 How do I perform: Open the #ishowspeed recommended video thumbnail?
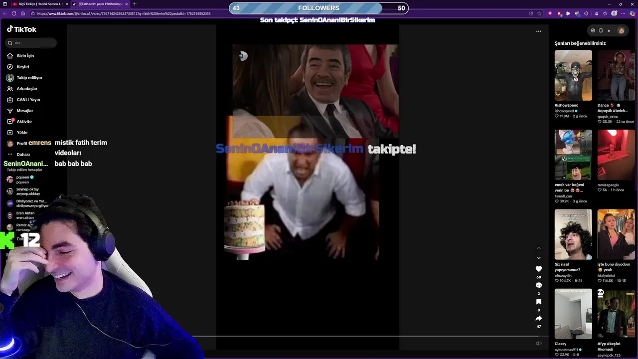point(573,75)
